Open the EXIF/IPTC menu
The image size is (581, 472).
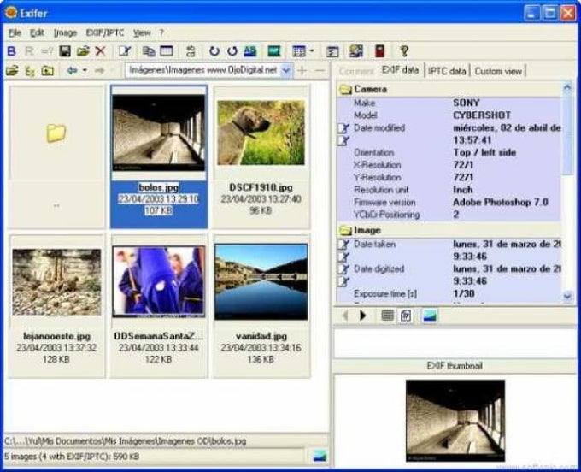[x=104, y=32]
